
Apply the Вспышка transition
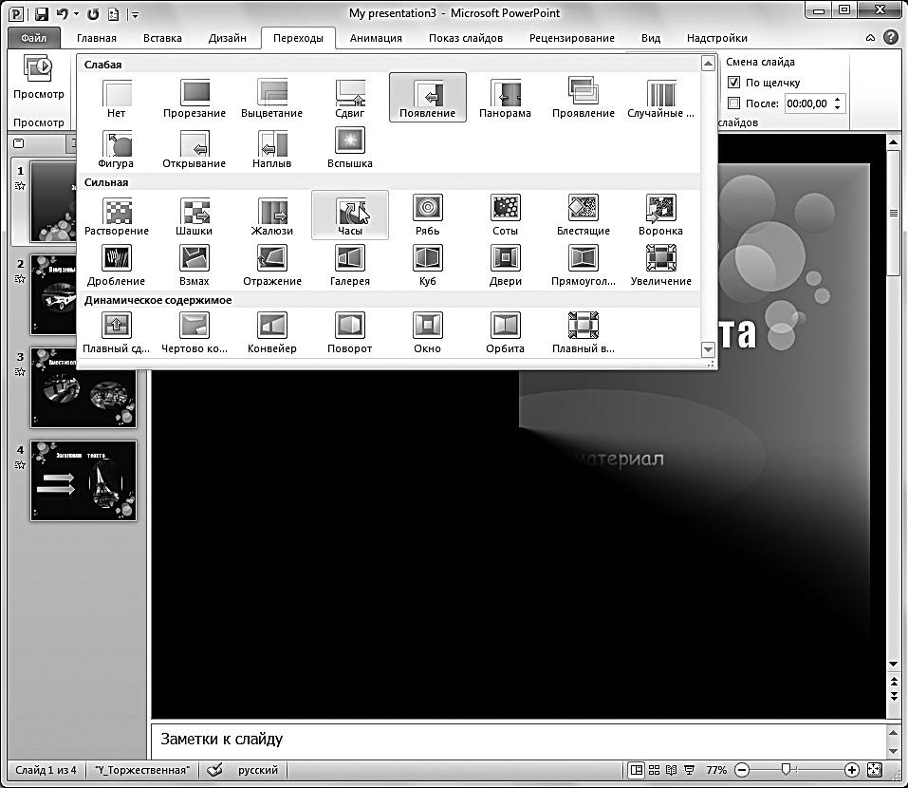[x=350, y=148]
